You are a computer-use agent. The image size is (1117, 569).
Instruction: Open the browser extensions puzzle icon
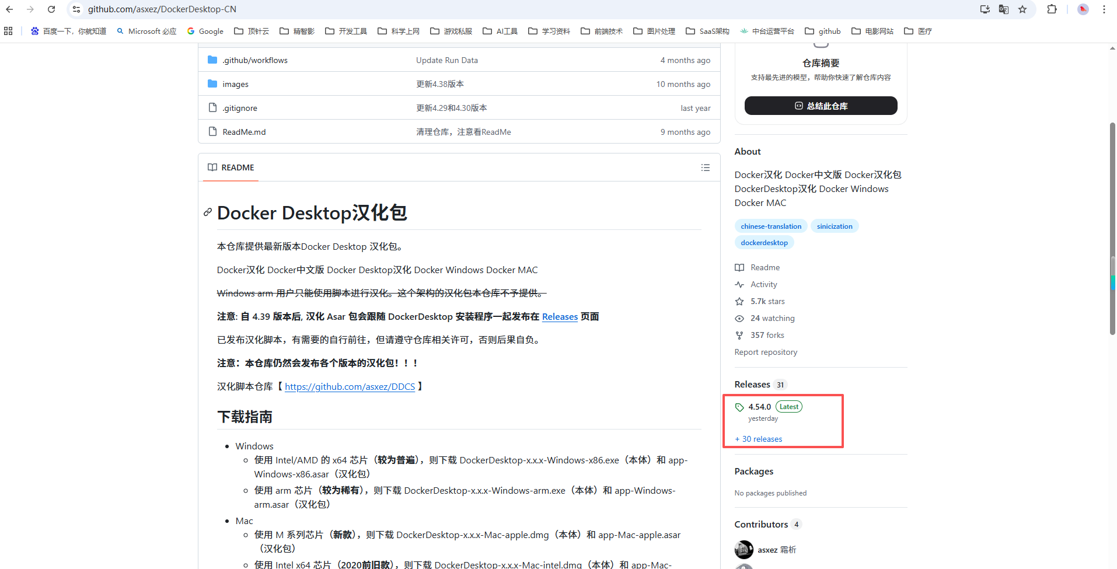point(1052,9)
